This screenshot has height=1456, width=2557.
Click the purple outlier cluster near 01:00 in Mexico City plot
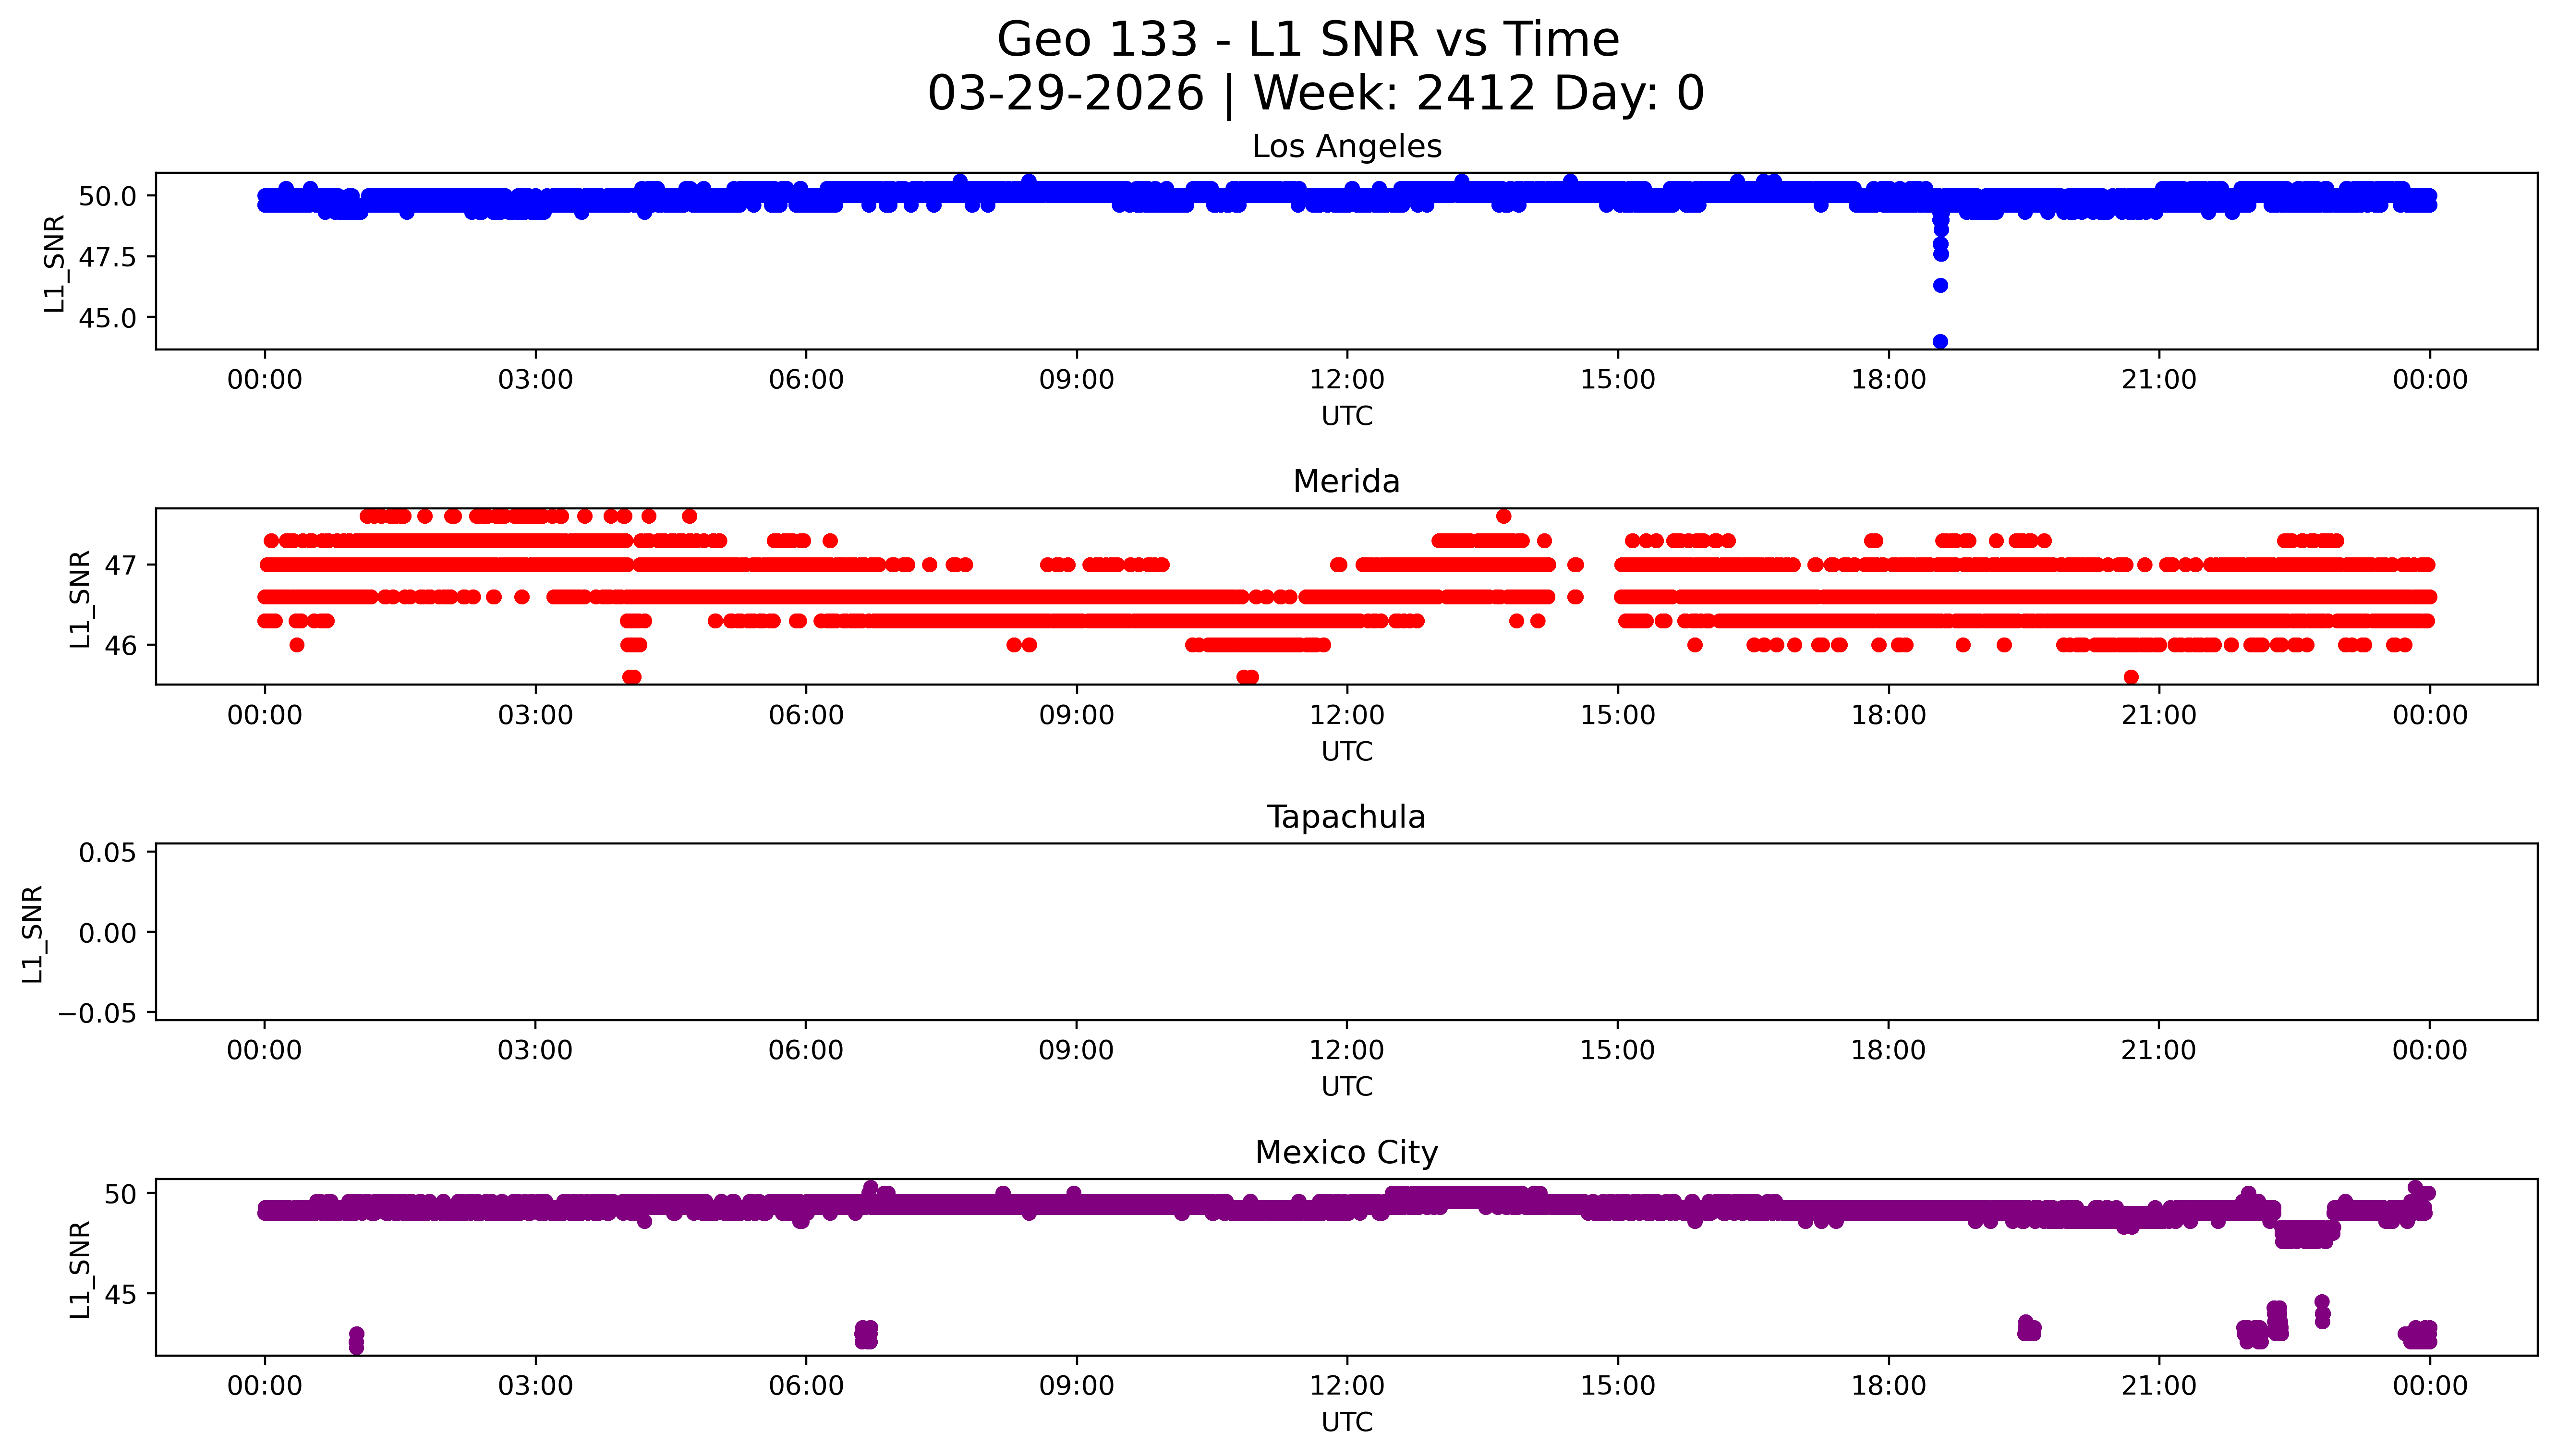356,1340
